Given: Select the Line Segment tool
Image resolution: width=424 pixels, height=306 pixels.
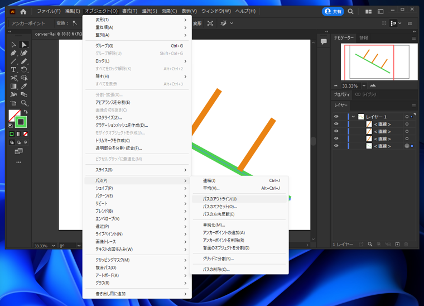Looking at the screenshot, I should coord(13,61).
